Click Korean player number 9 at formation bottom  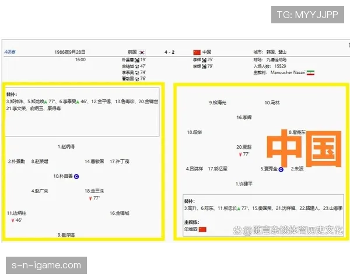[66, 235]
